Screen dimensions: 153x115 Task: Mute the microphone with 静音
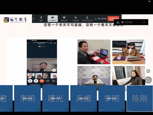(41, 19)
